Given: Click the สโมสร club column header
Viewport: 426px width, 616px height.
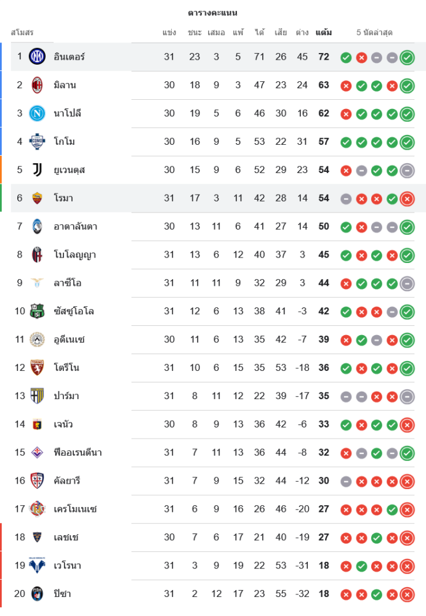Looking at the screenshot, I should 22,32.
